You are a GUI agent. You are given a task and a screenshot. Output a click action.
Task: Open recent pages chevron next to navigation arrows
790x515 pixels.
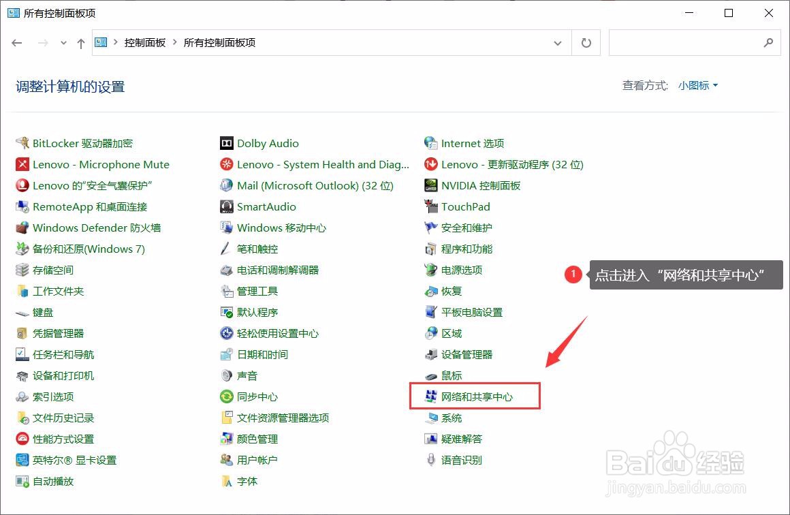pyautogui.click(x=63, y=42)
